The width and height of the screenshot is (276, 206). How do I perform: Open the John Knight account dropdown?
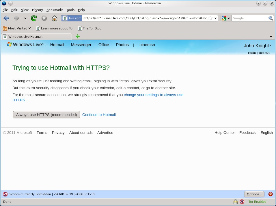(257, 46)
